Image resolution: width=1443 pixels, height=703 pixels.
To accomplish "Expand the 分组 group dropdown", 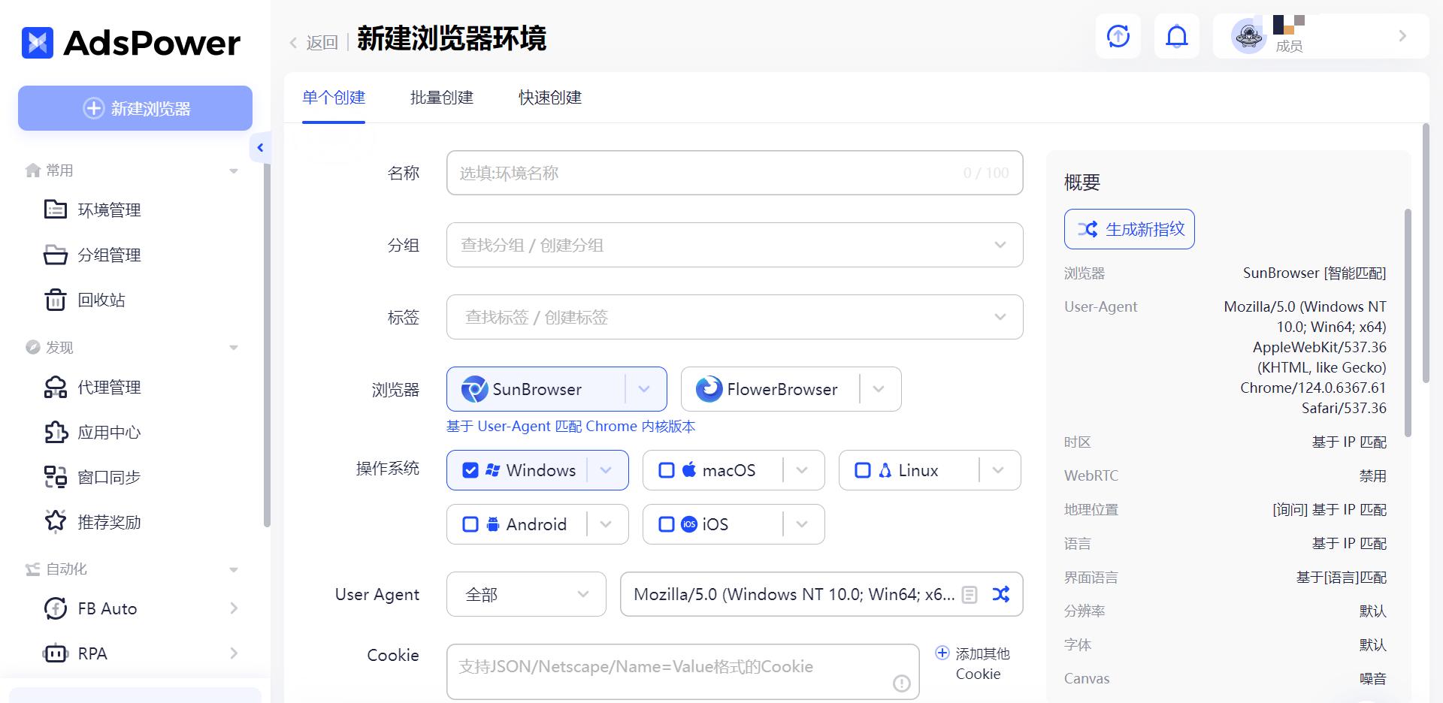I will (x=1000, y=245).
